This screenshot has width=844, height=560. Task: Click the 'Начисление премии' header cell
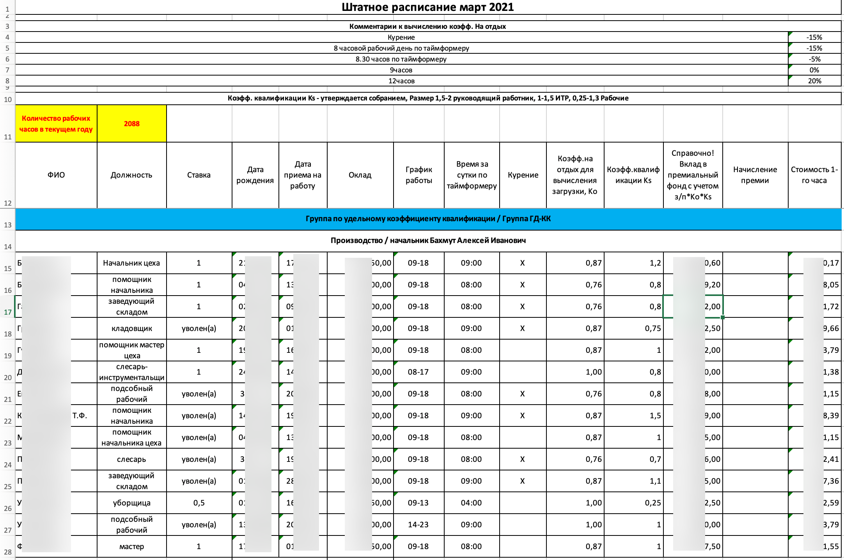click(755, 175)
